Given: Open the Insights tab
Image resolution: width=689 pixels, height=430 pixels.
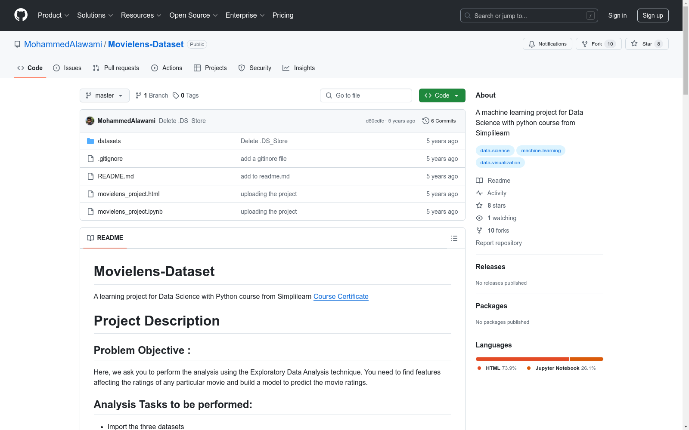Looking at the screenshot, I should (x=299, y=68).
